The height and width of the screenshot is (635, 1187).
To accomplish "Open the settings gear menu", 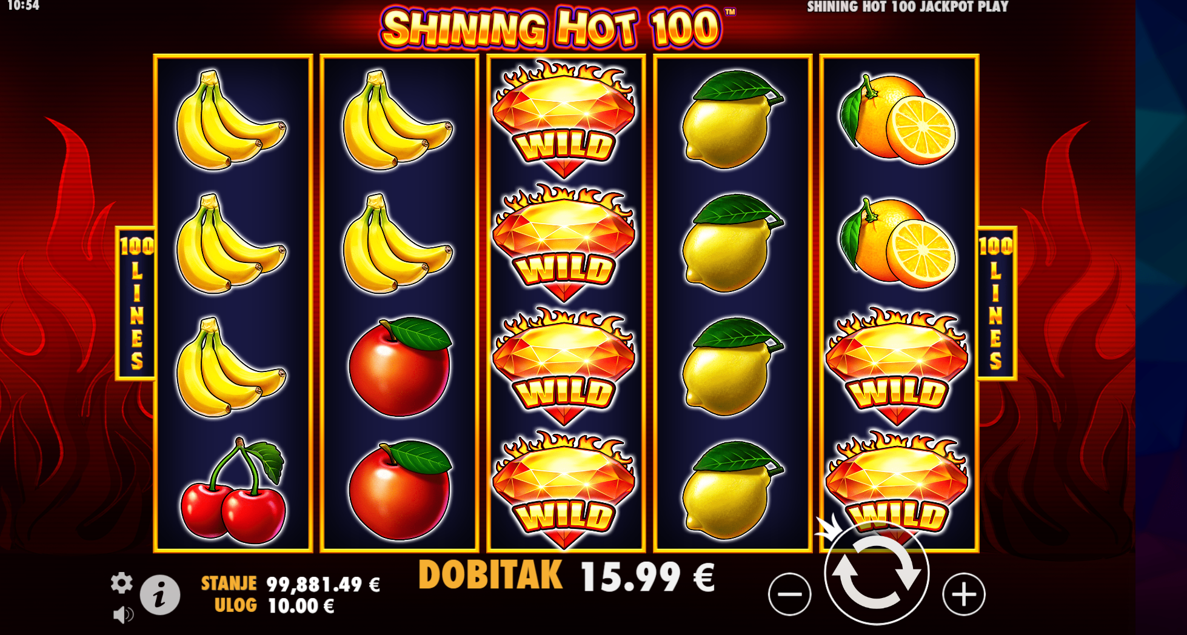I will point(121,583).
